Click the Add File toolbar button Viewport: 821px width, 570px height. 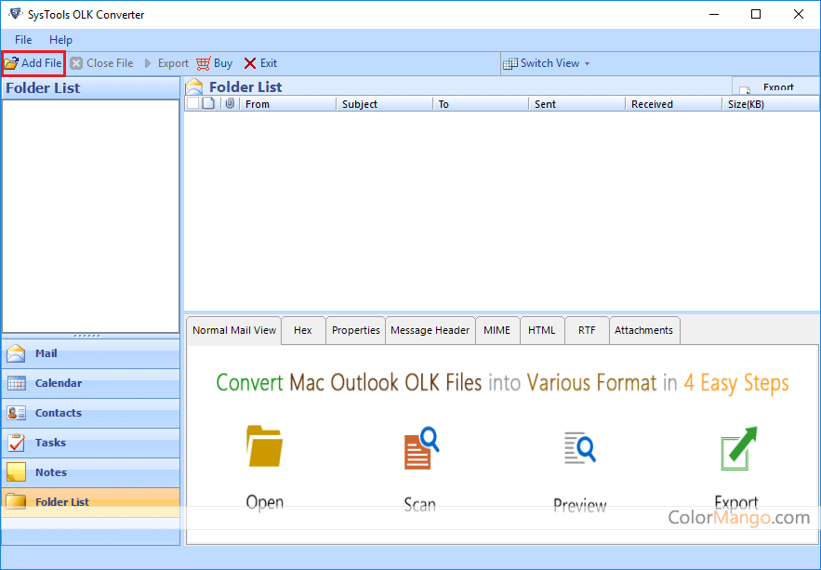tap(33, 63)
